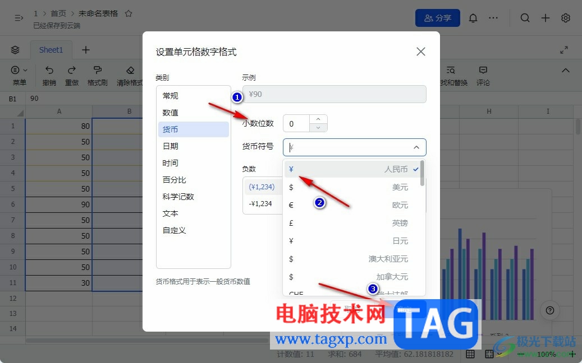Click cell A1 containing 80

click(58, 126)
